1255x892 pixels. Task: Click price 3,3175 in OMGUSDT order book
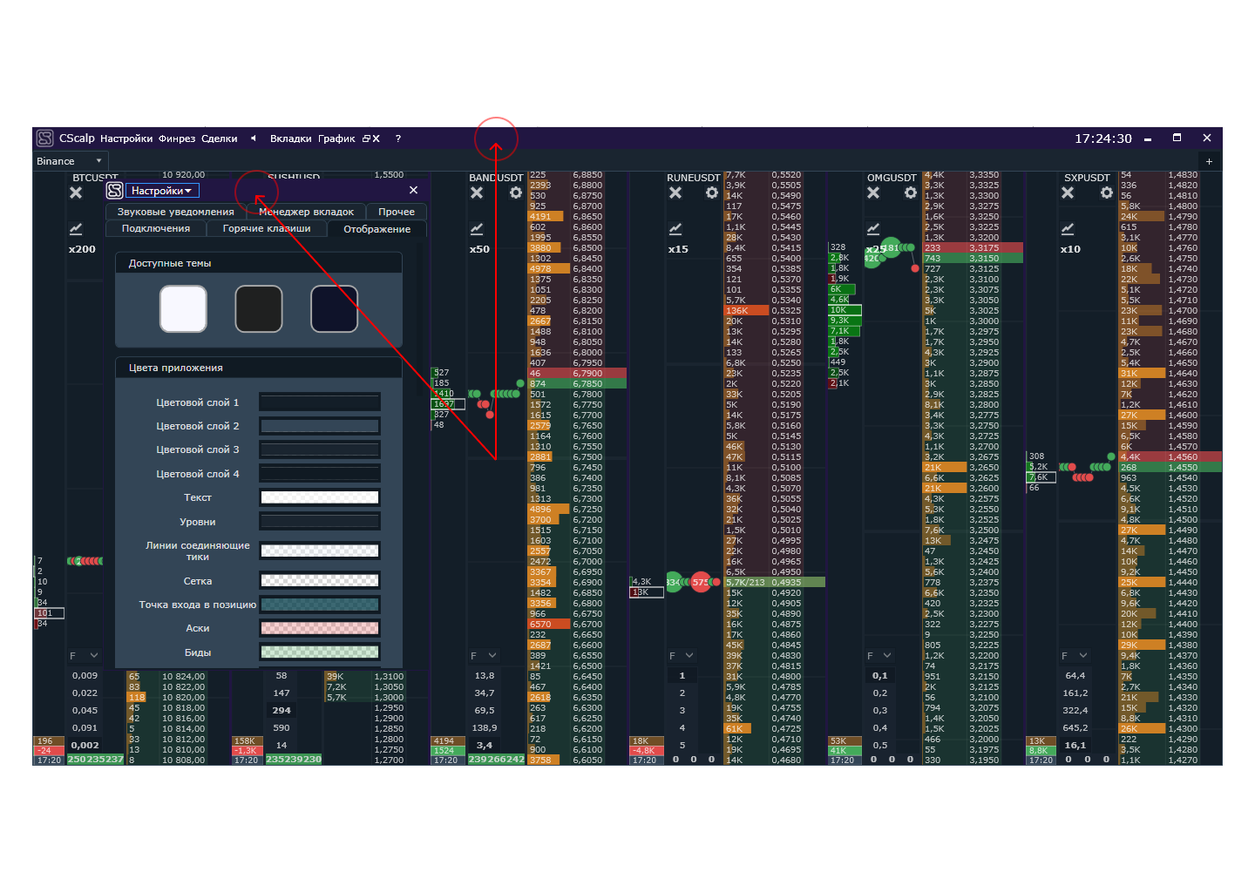tap(984, 247)
